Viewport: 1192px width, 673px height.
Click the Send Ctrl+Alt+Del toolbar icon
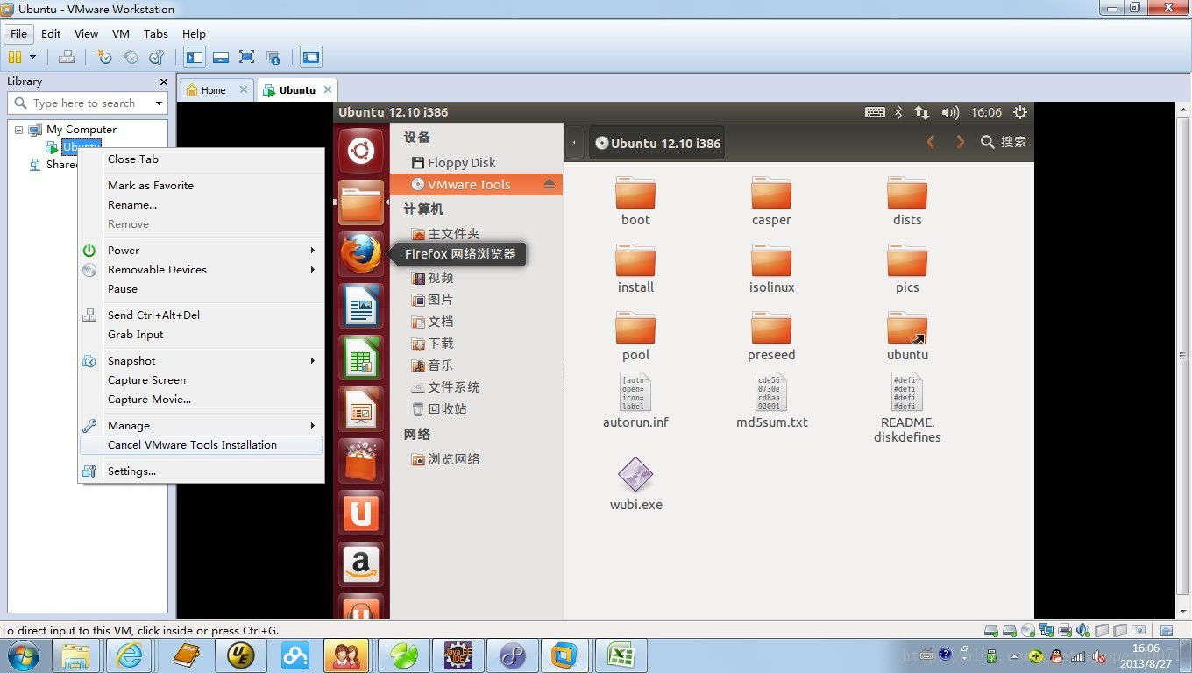pos(67,57)
